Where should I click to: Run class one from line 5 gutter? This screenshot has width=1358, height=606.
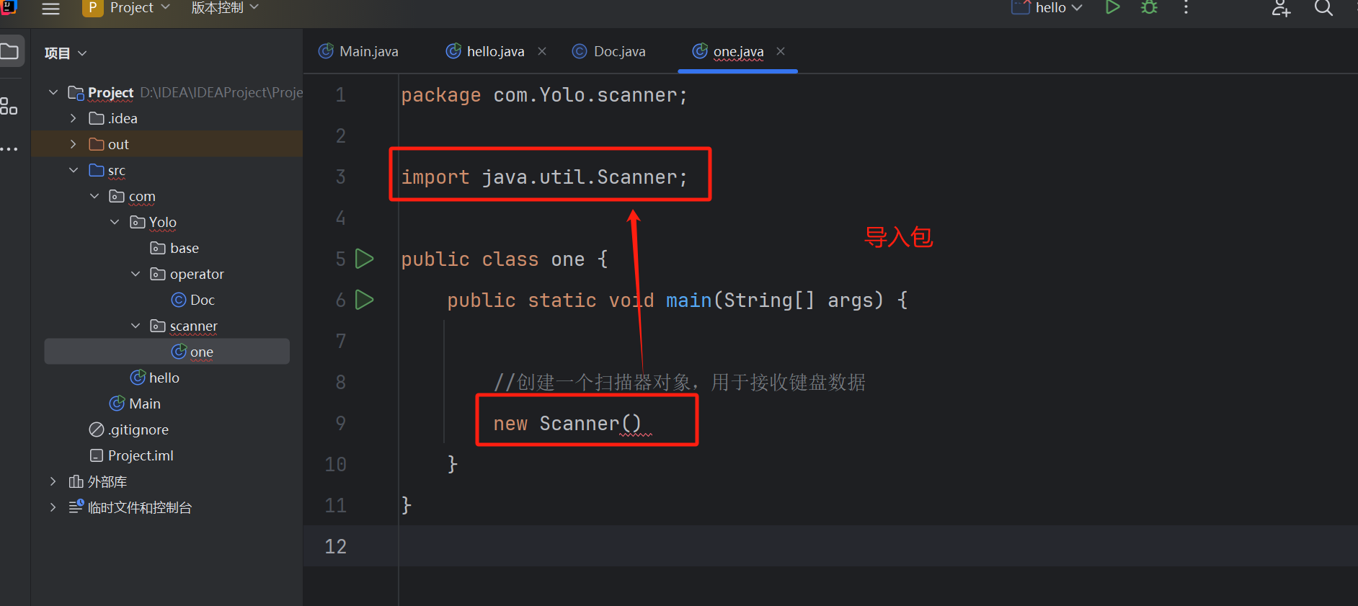365,259
